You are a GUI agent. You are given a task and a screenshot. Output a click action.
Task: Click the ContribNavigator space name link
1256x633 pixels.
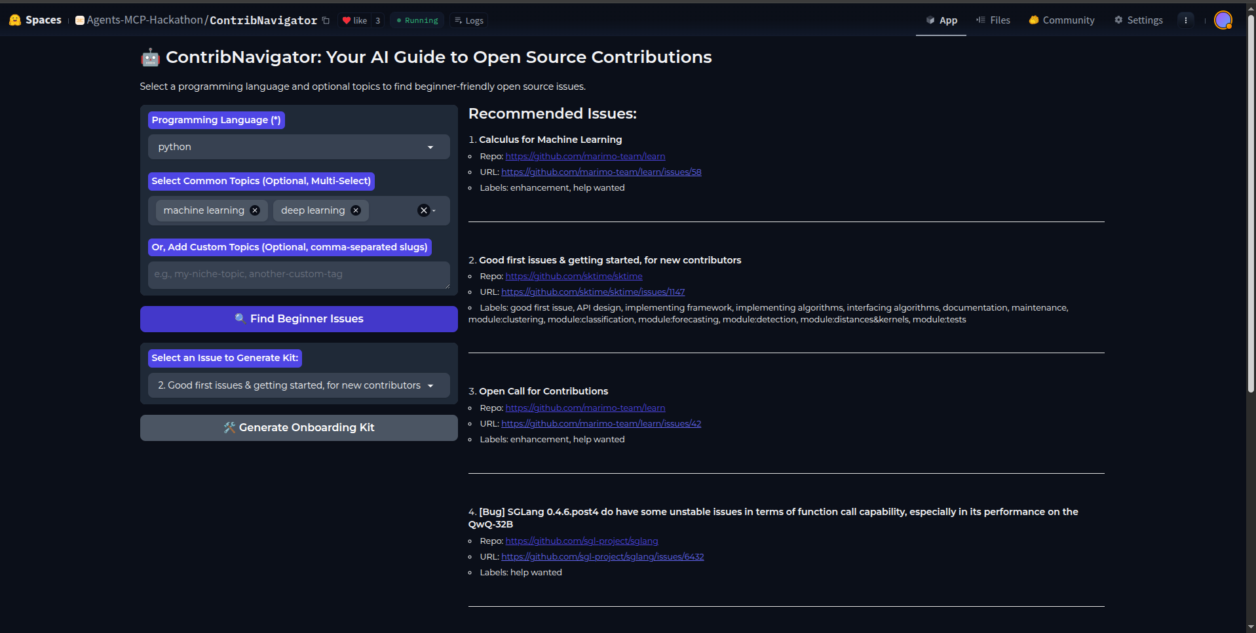click(263, 20)
